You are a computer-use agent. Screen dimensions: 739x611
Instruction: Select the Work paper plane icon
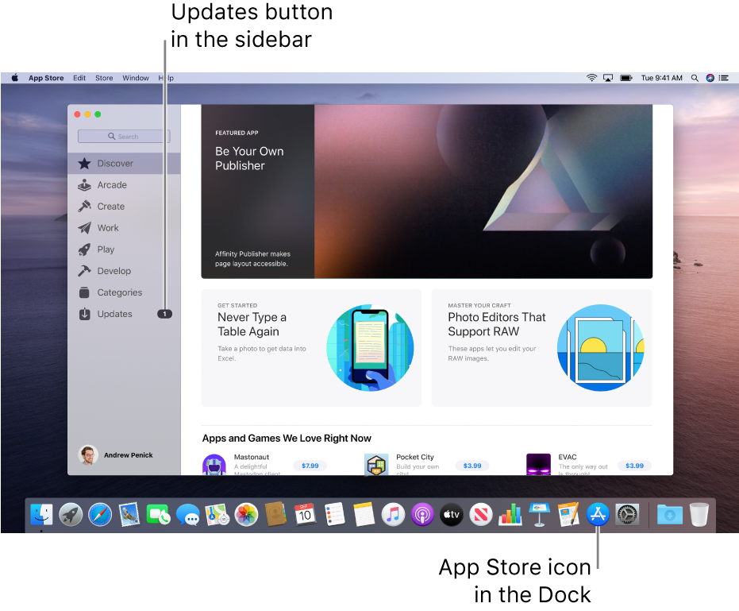click(x=84, y=228)
